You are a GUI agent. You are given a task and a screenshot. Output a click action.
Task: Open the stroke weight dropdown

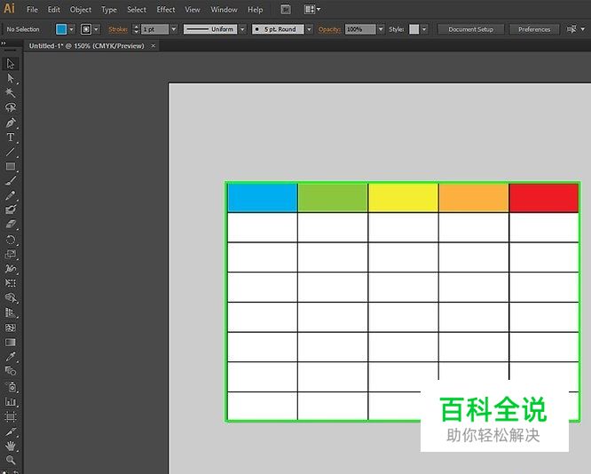pyautogui.click(x=174, y=29)
